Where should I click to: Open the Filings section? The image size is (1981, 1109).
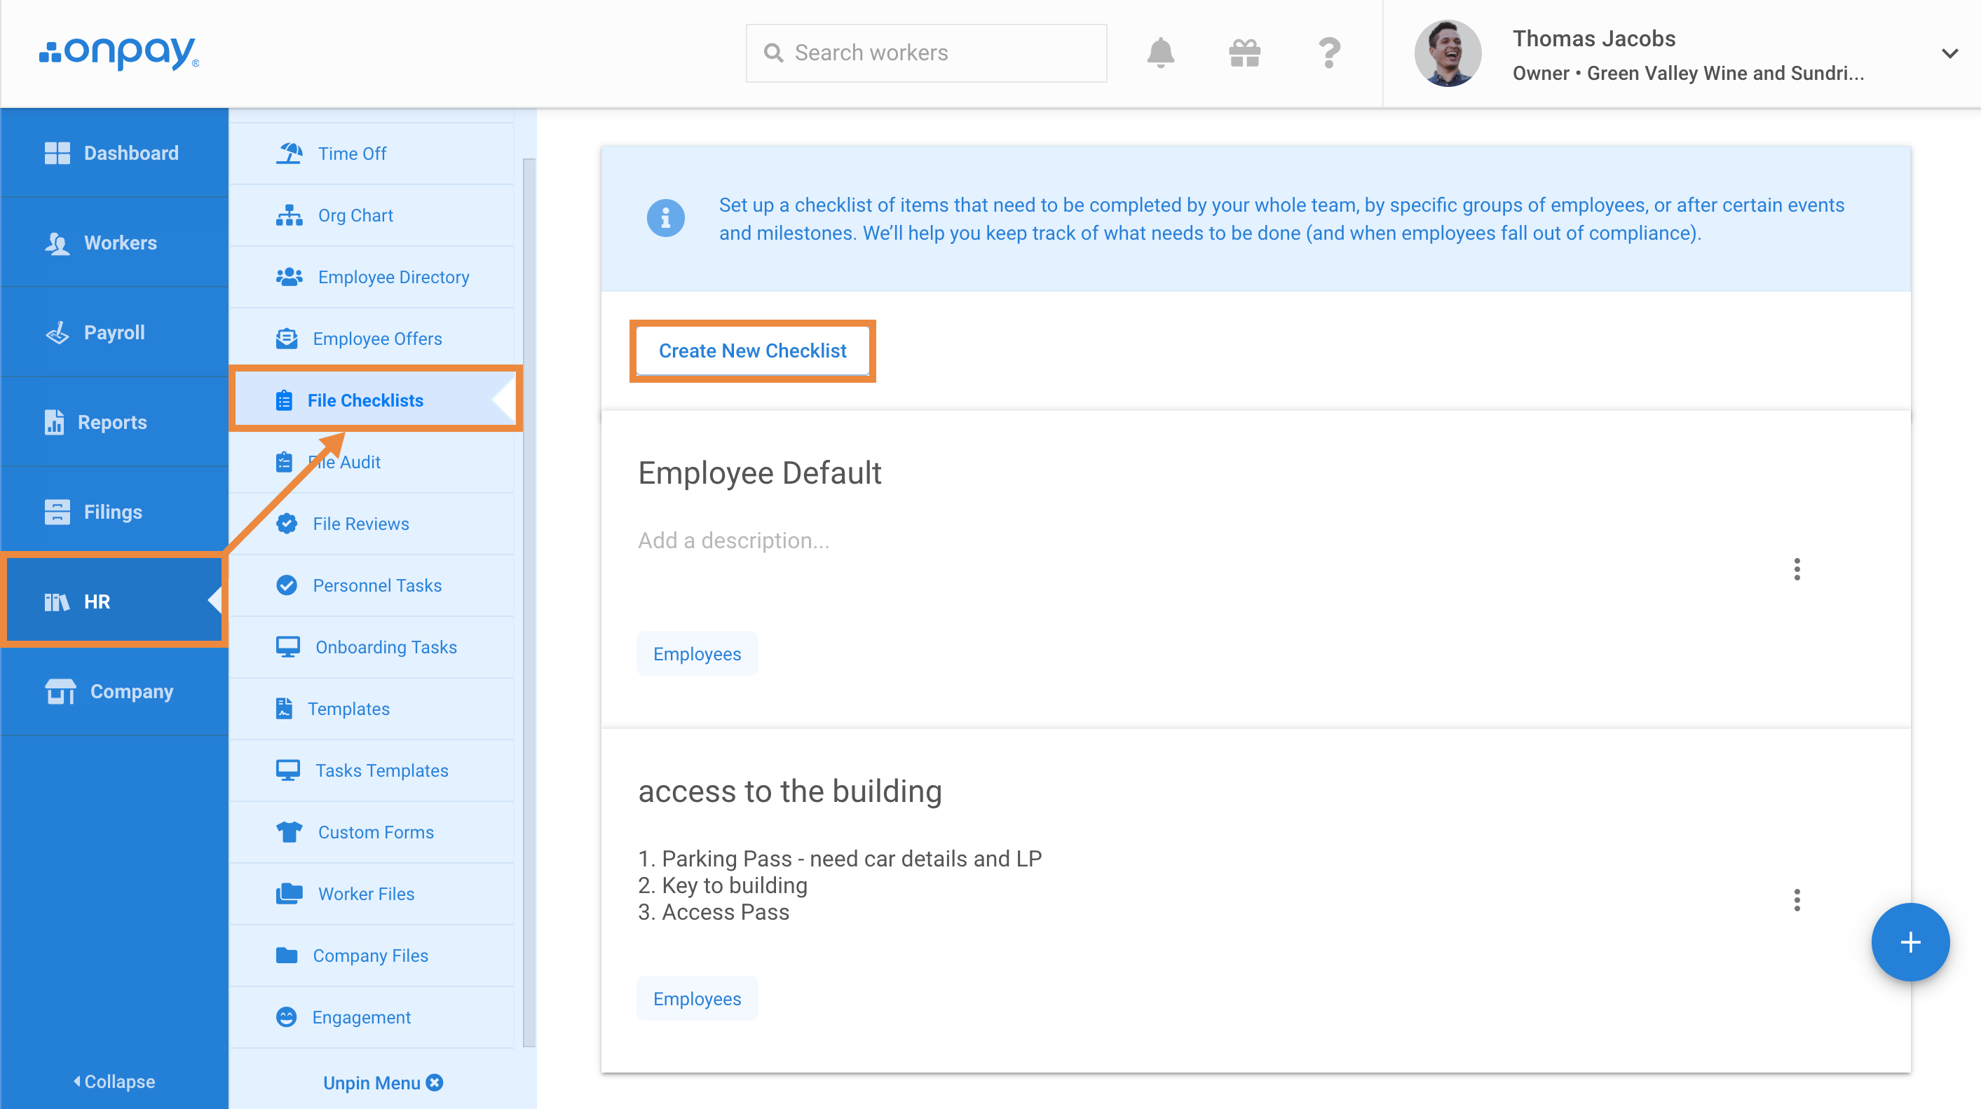114,512
